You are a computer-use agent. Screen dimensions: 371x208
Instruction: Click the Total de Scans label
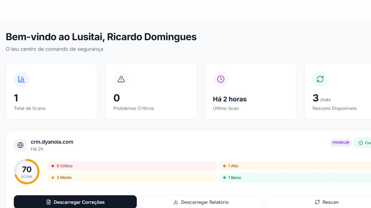(x=29, y=108)
